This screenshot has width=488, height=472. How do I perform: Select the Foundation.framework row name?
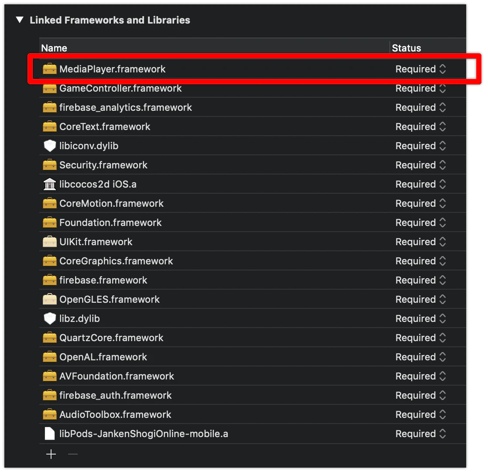pos(110,222)
